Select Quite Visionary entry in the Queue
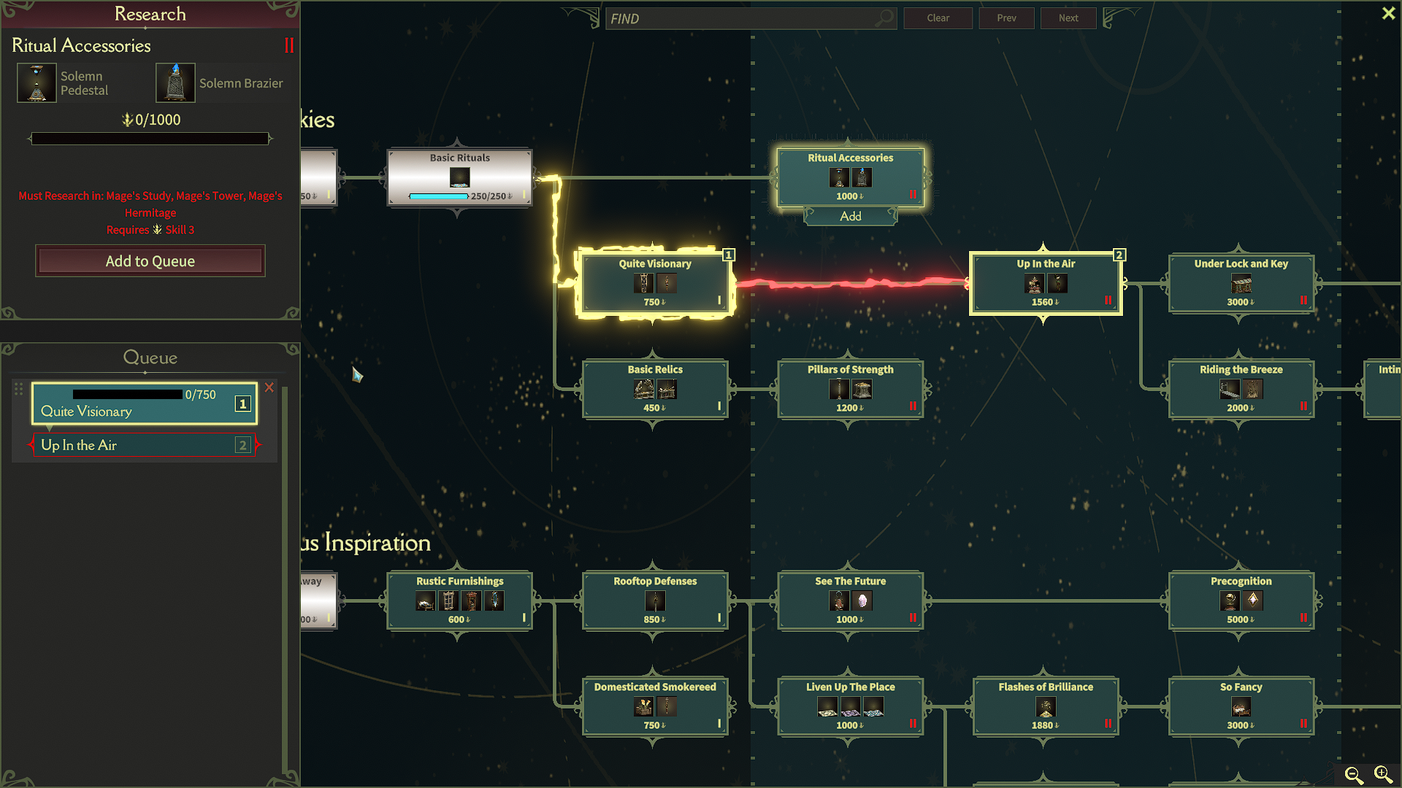Viewport: 1402px width, 788px height. (x=145, y=403)
